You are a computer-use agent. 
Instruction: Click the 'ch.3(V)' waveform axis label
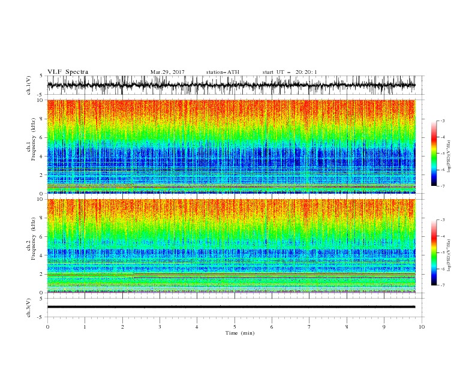pos(29,308)
